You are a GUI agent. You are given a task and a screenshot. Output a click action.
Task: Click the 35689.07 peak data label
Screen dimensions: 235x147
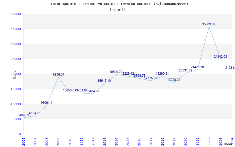[209, 24]
